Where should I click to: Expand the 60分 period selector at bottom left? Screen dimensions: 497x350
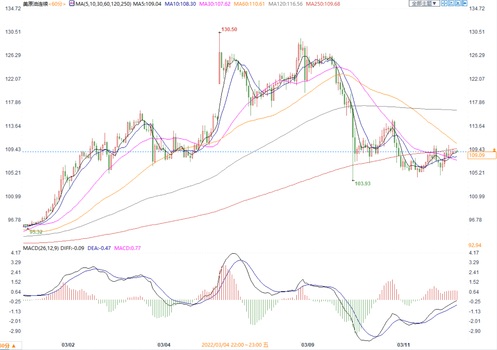pyautogui.click(x=8, y=346)
